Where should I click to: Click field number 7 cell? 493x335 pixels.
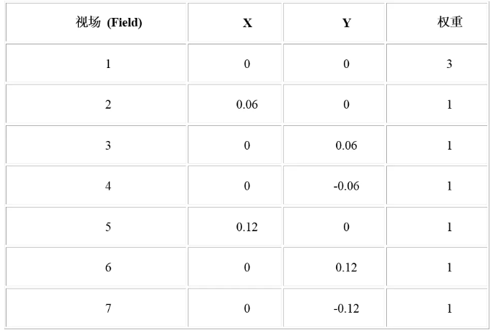point(96,308)
